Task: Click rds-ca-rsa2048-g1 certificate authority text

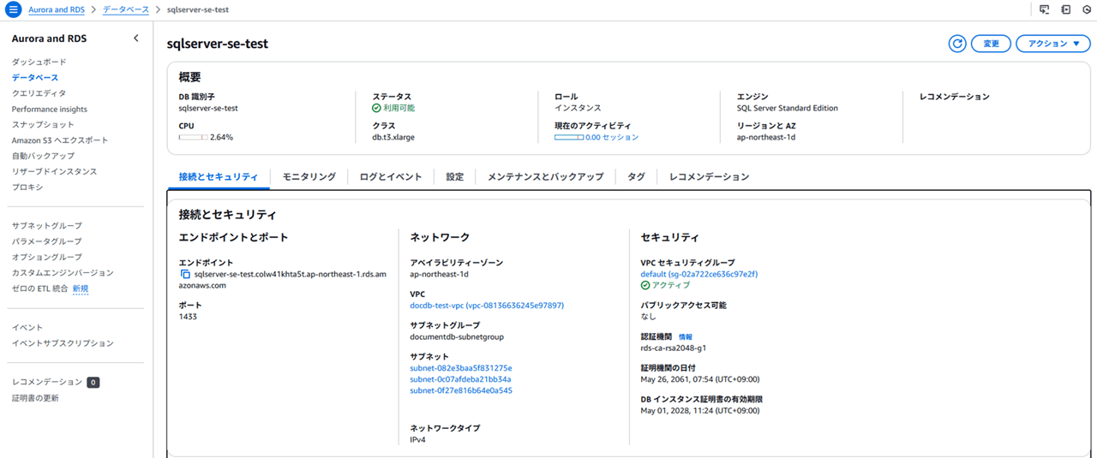Action: click(674, 348)
